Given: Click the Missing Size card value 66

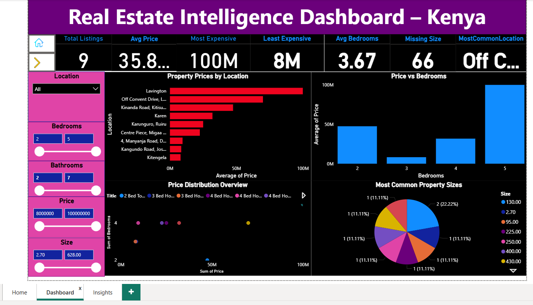Looking at the screenshot, I should click(x=423, y=61).
